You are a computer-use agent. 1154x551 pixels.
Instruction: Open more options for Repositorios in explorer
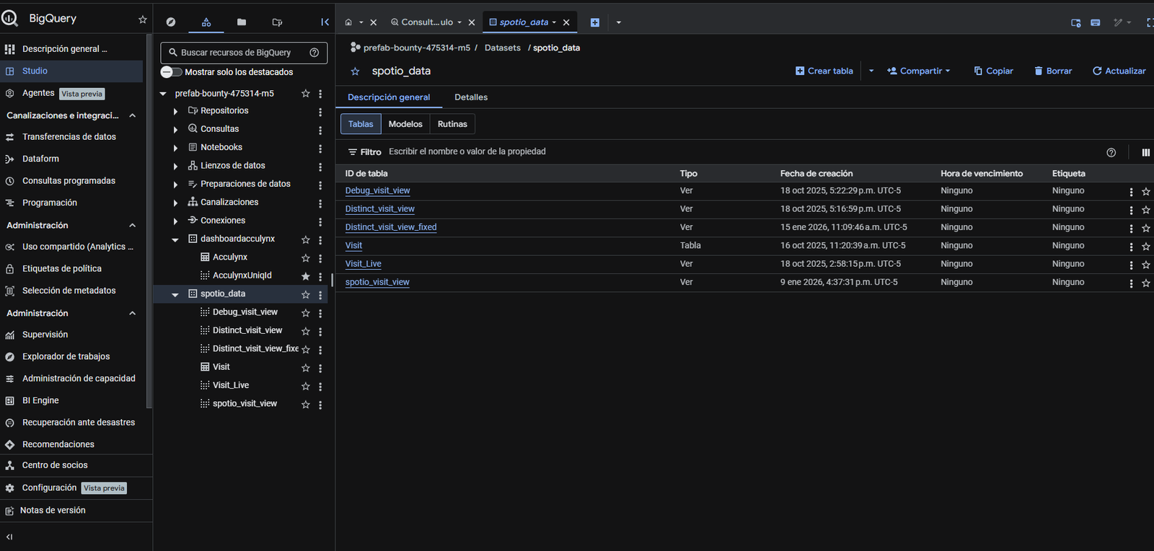click(320, 112)
